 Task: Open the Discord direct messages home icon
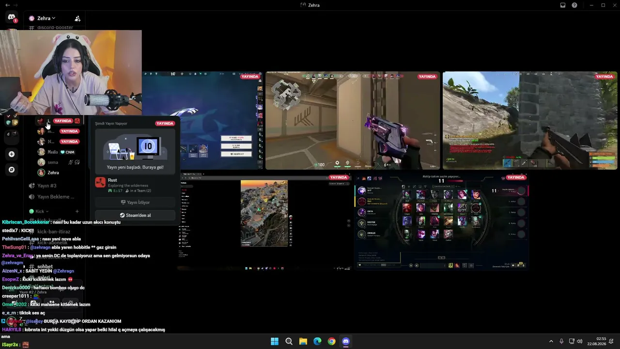pyautogui.click(x=12, y=18)
